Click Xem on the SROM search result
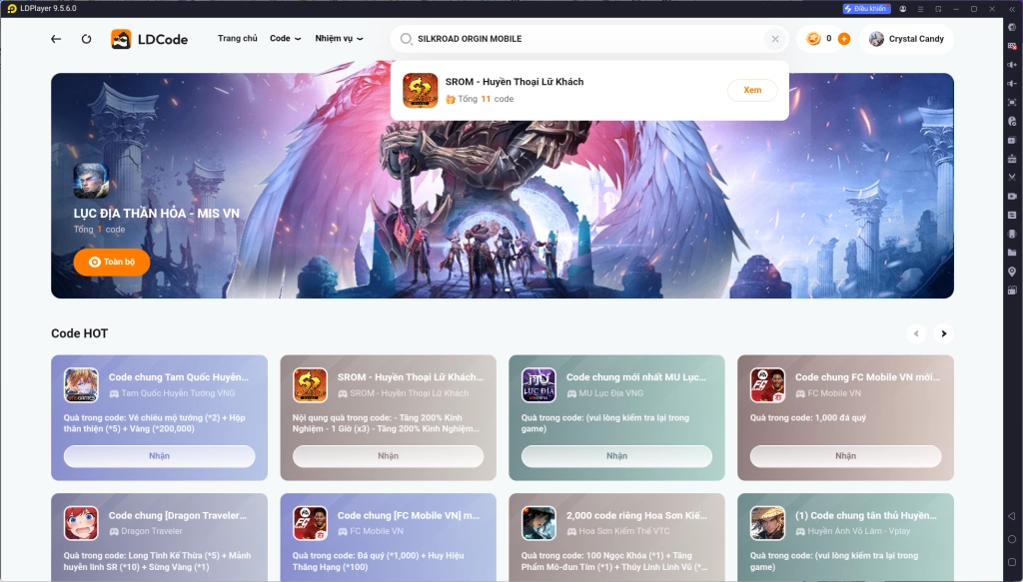 tap(752, 90)
